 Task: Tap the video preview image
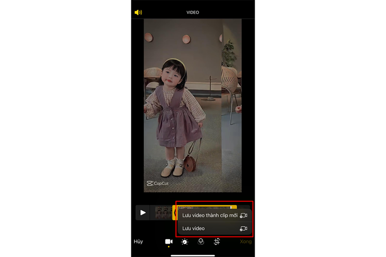click(193, 105)
